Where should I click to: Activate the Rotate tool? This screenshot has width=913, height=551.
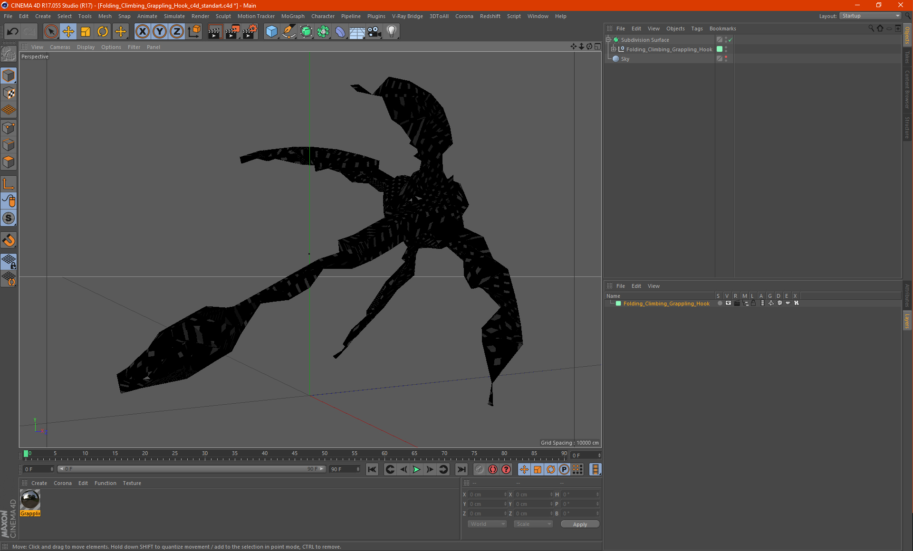(103, 32)
